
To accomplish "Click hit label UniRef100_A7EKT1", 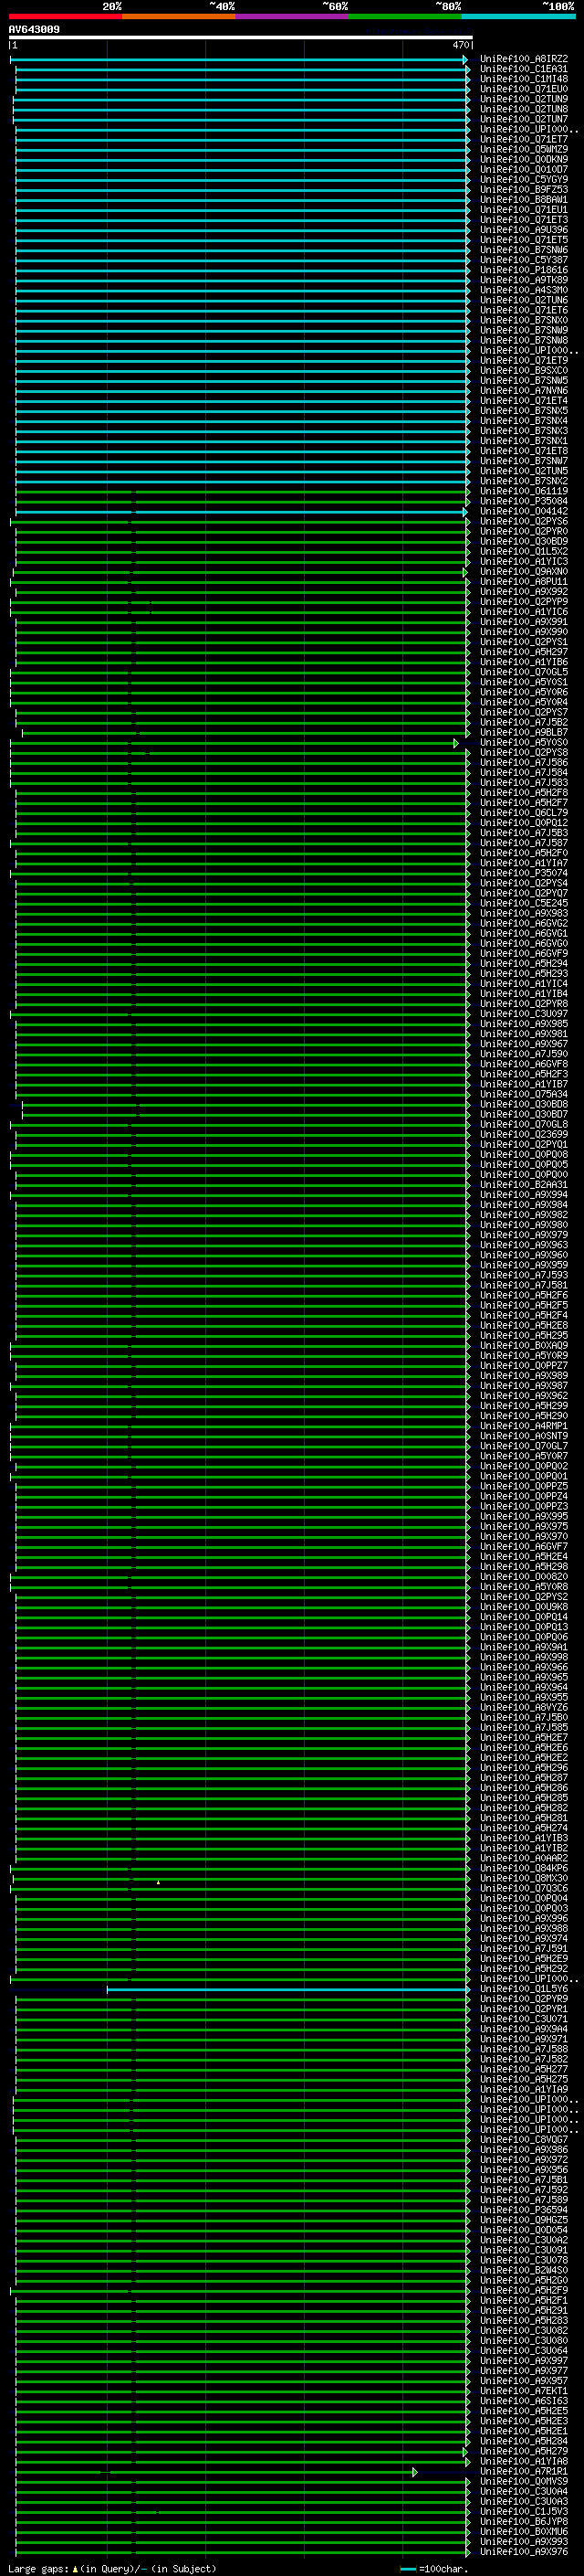I will (x=524, y=2391).
